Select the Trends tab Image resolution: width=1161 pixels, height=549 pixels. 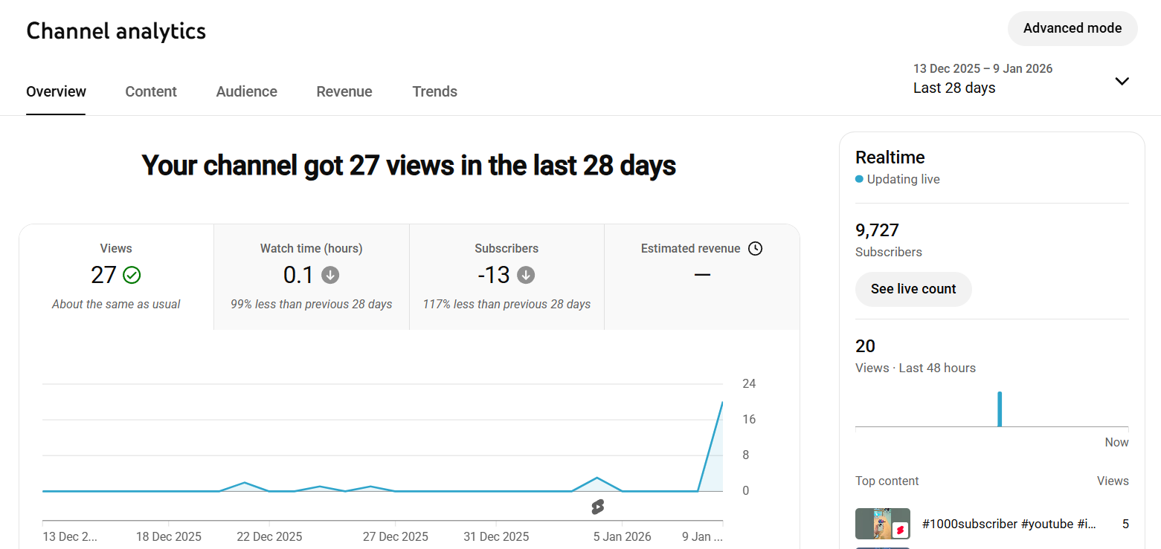click(x=434, y=91)
